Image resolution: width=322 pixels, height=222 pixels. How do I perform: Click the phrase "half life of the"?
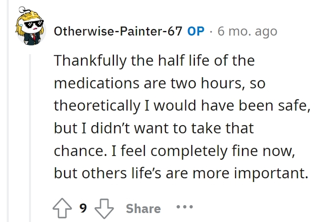point(206,60)
